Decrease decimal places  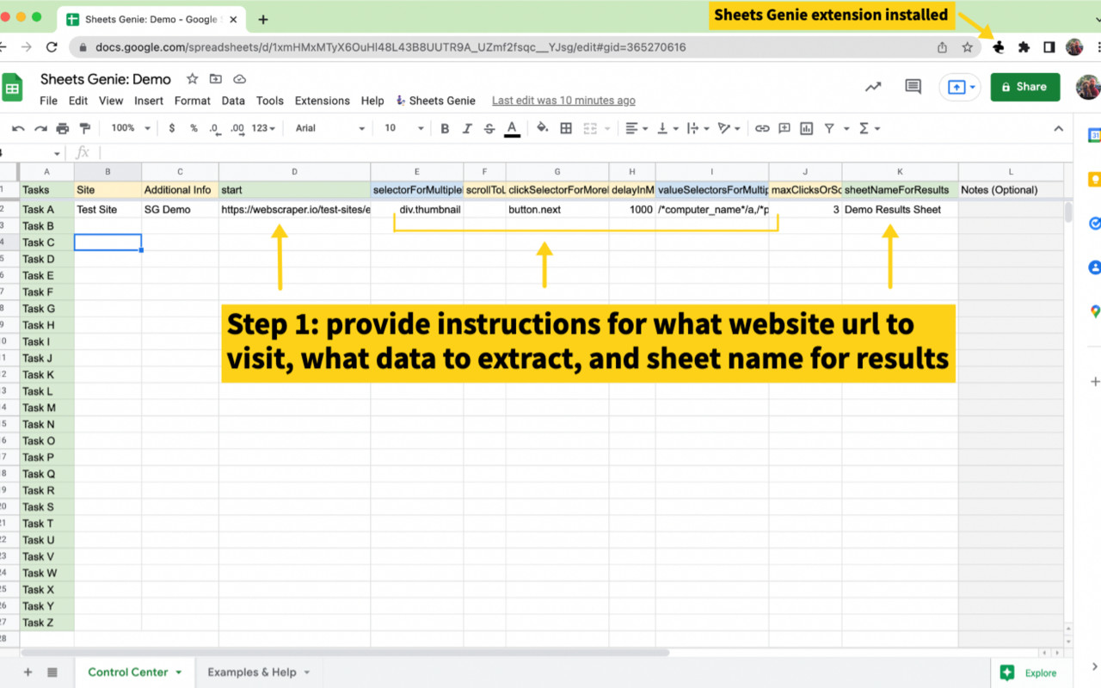tap(213, 128)
